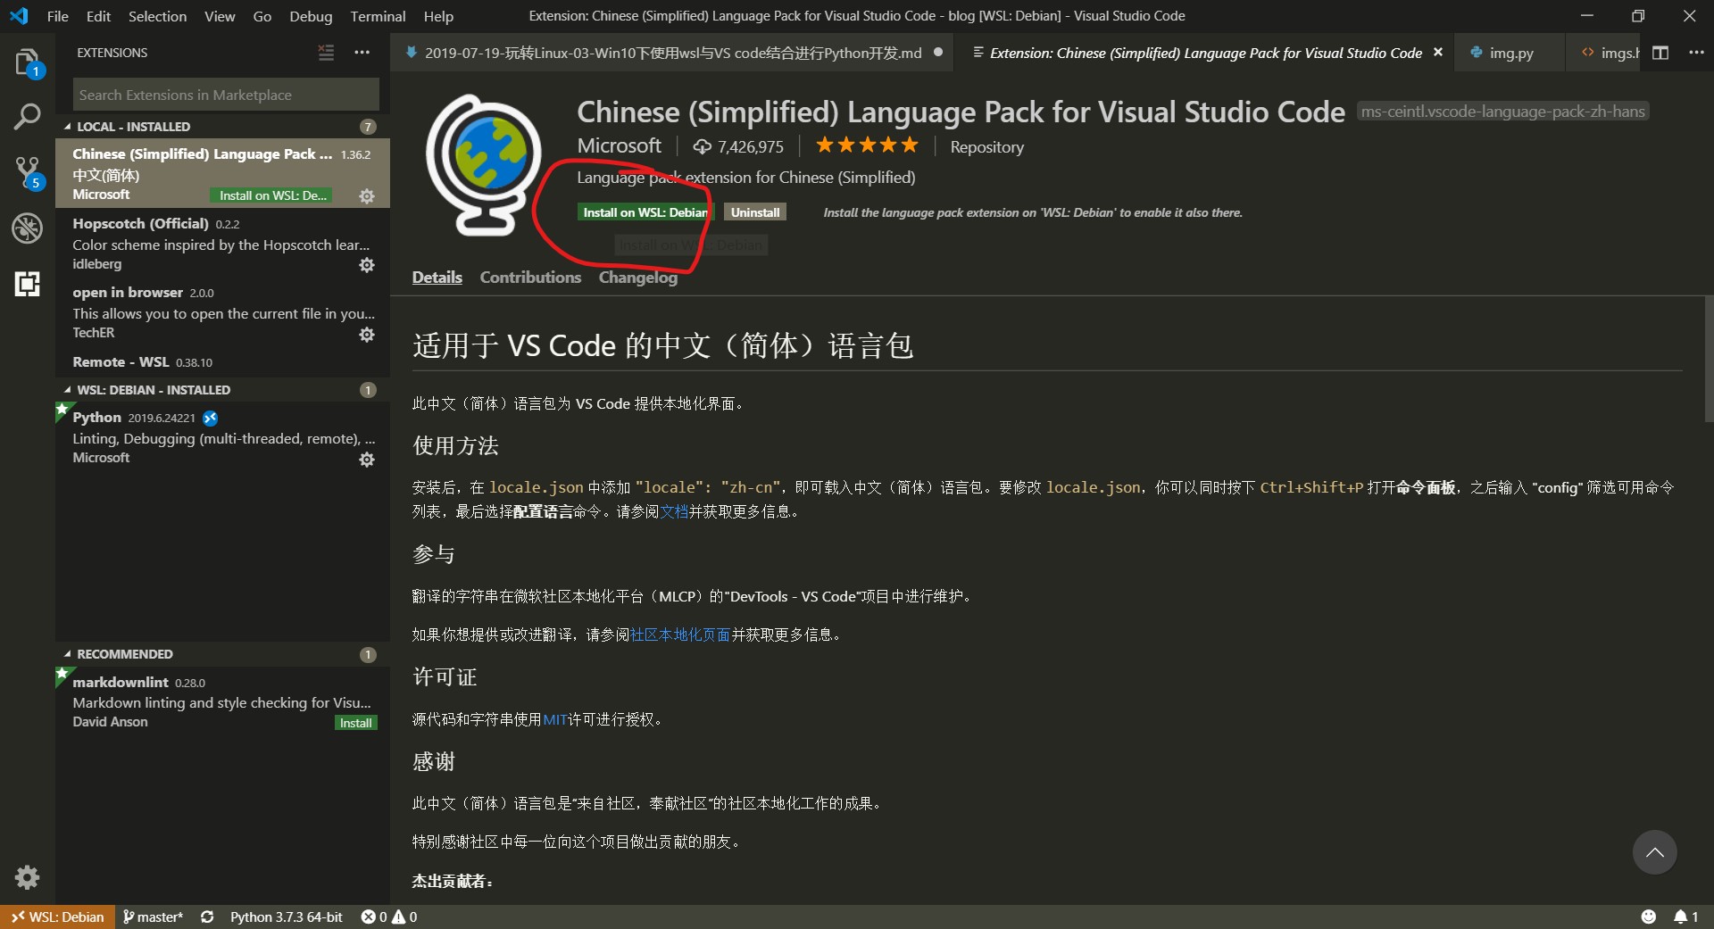Click the remote badge next to Python

[211, 418]
